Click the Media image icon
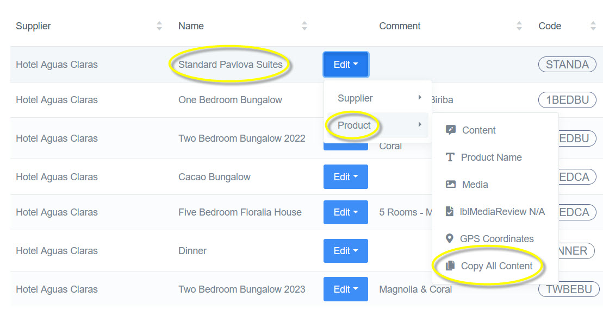 point(450,185)
